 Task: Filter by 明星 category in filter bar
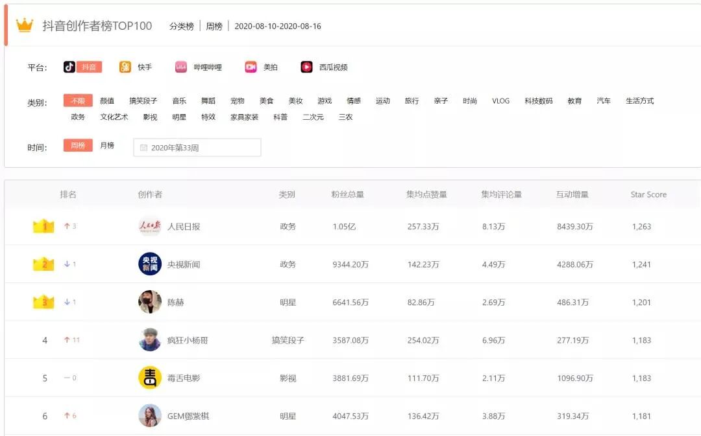179,117
